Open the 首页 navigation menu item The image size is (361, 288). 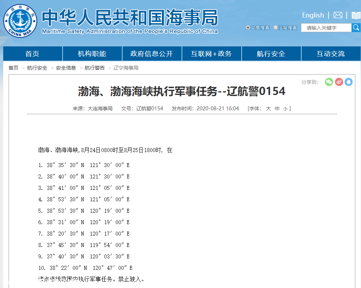[x=33, y=54]
